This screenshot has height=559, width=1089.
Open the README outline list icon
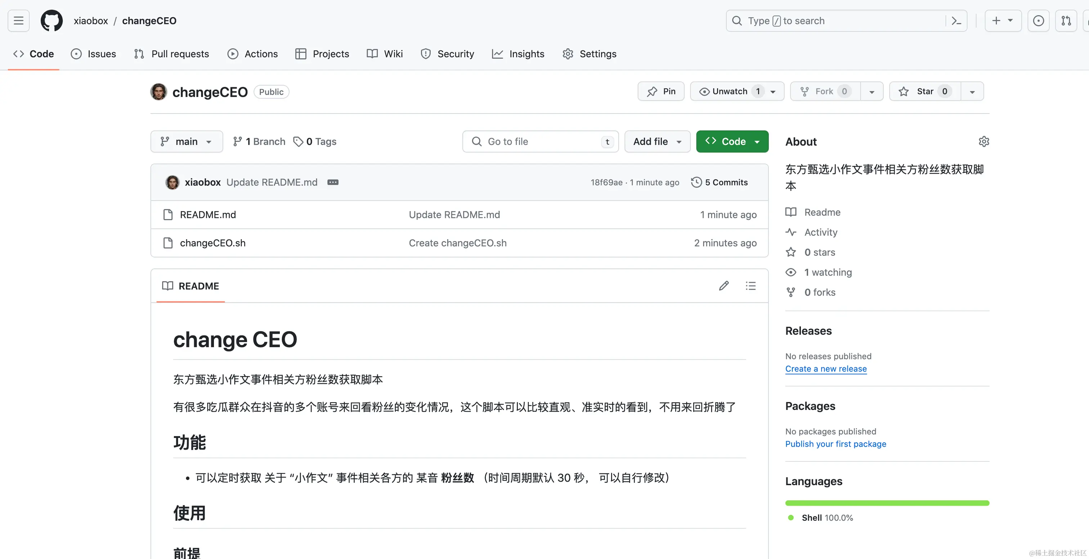[751, 286]
